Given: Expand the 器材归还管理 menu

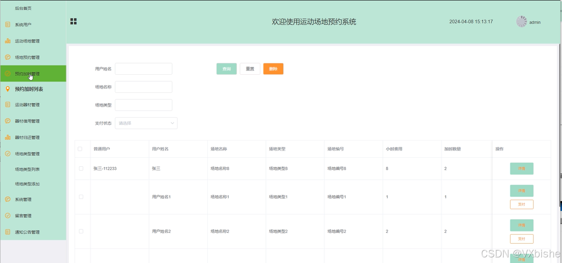Looking at the screenshot, I should click(x=33, y=137).
